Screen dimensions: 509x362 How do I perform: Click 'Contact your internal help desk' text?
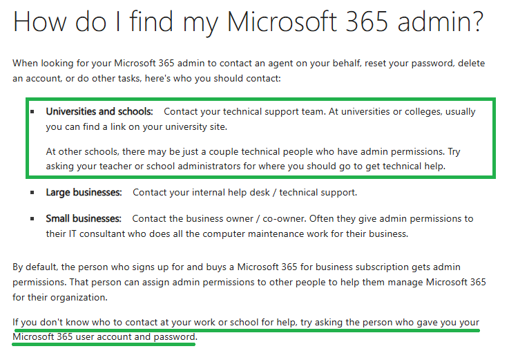point(201,193)
